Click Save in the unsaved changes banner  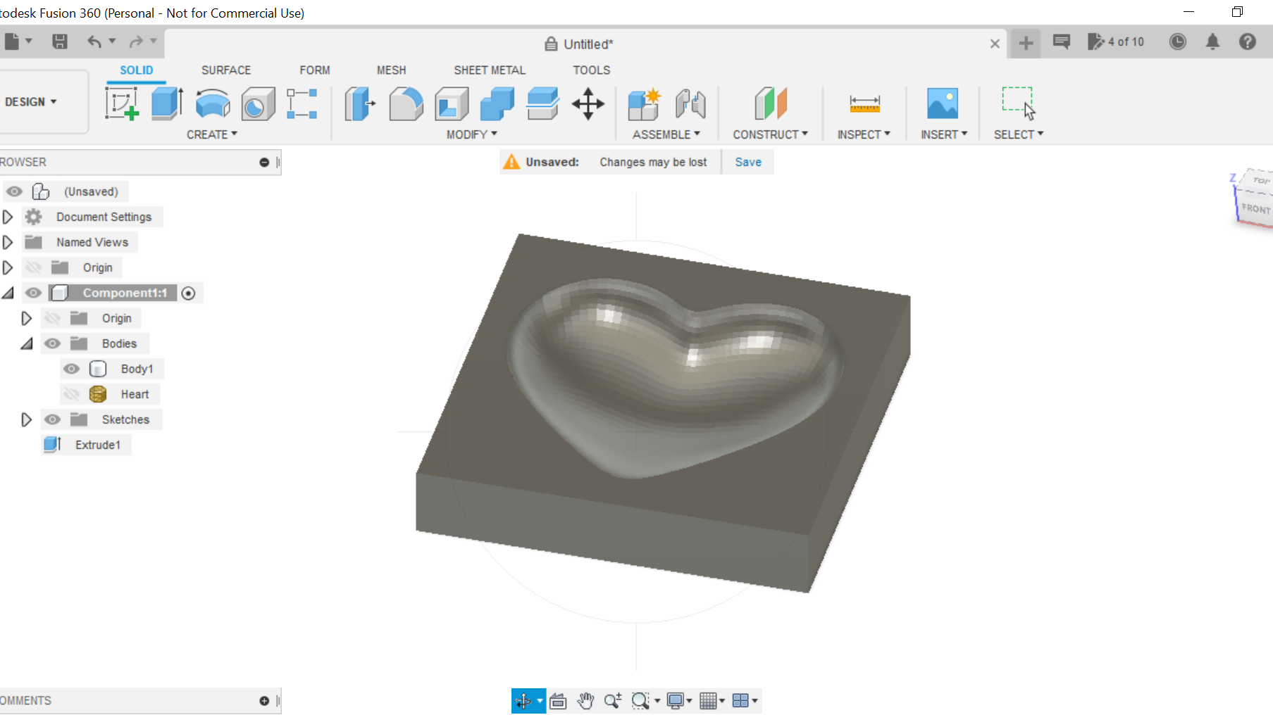click(747, 162)
